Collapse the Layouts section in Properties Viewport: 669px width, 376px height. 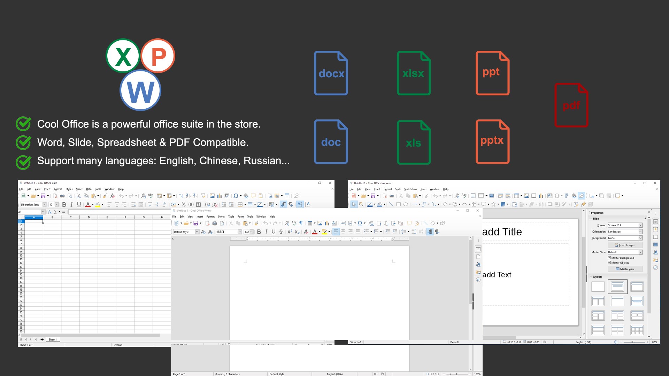click(x=591, y=277)
